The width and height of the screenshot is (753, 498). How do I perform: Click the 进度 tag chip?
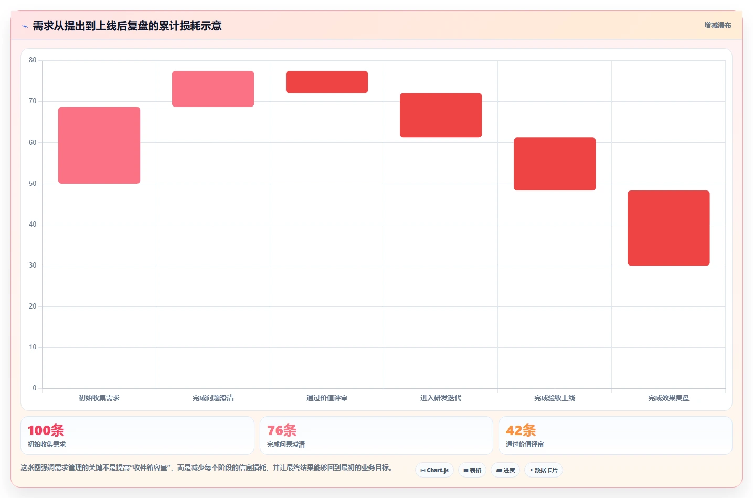(505, 470)
